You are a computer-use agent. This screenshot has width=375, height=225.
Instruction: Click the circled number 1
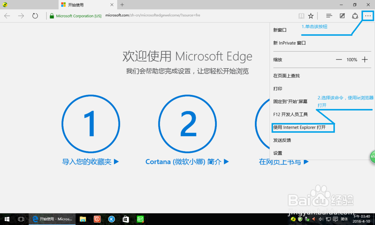click(x=91, y=124)
